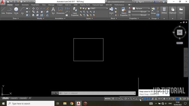Add a new layout with plus button

(30, 98)
